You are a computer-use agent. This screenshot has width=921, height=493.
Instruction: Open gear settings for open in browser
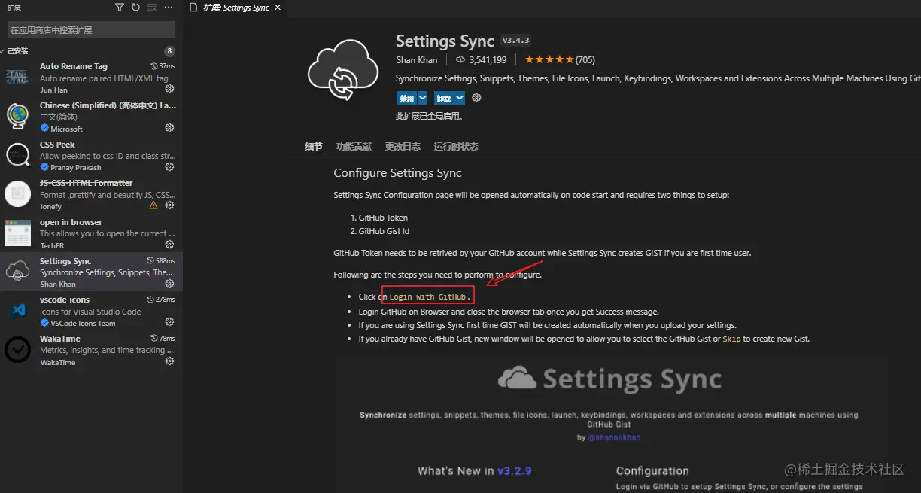click(x=169, y=245)
